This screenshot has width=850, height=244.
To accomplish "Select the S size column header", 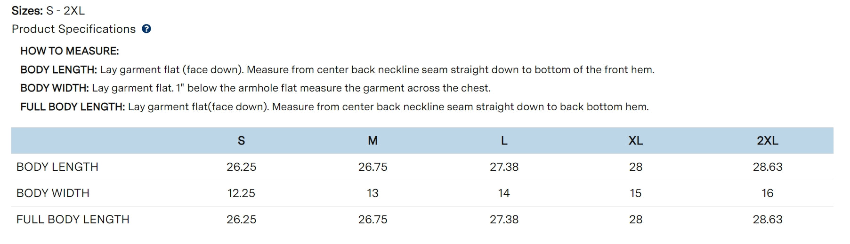I will pos(241,141).
